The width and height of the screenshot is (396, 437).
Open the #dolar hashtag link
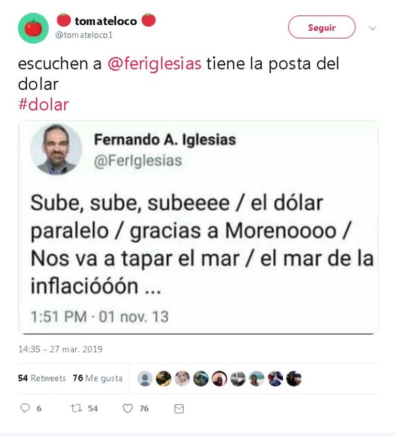click(x=44, y=105)
